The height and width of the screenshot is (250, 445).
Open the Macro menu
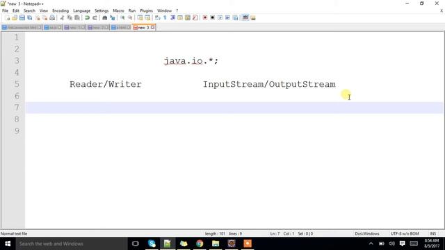118,11
